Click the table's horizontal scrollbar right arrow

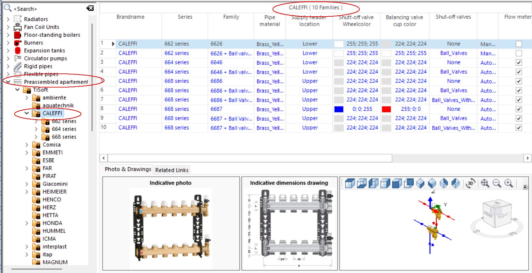click(x=527, y=158)
